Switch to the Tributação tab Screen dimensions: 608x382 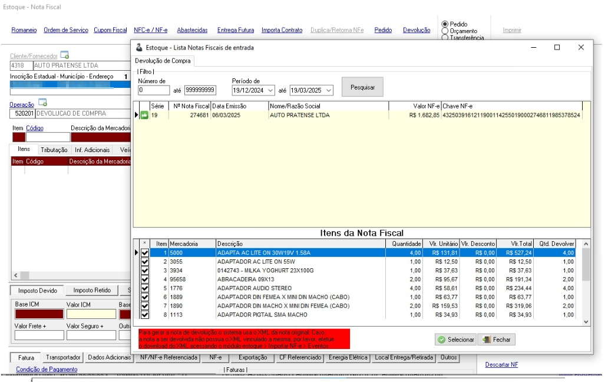pos(54,150)
